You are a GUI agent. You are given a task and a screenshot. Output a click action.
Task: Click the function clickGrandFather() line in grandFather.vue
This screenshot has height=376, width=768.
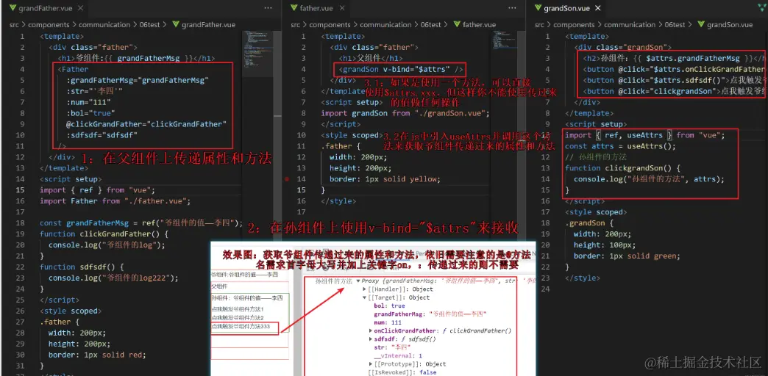pos(104,234)
